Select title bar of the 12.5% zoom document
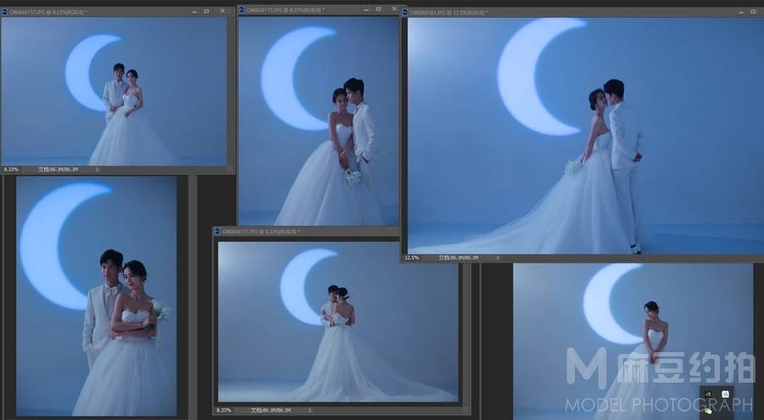The height and width of the screenshot is (420, 764). click(582, 13)
